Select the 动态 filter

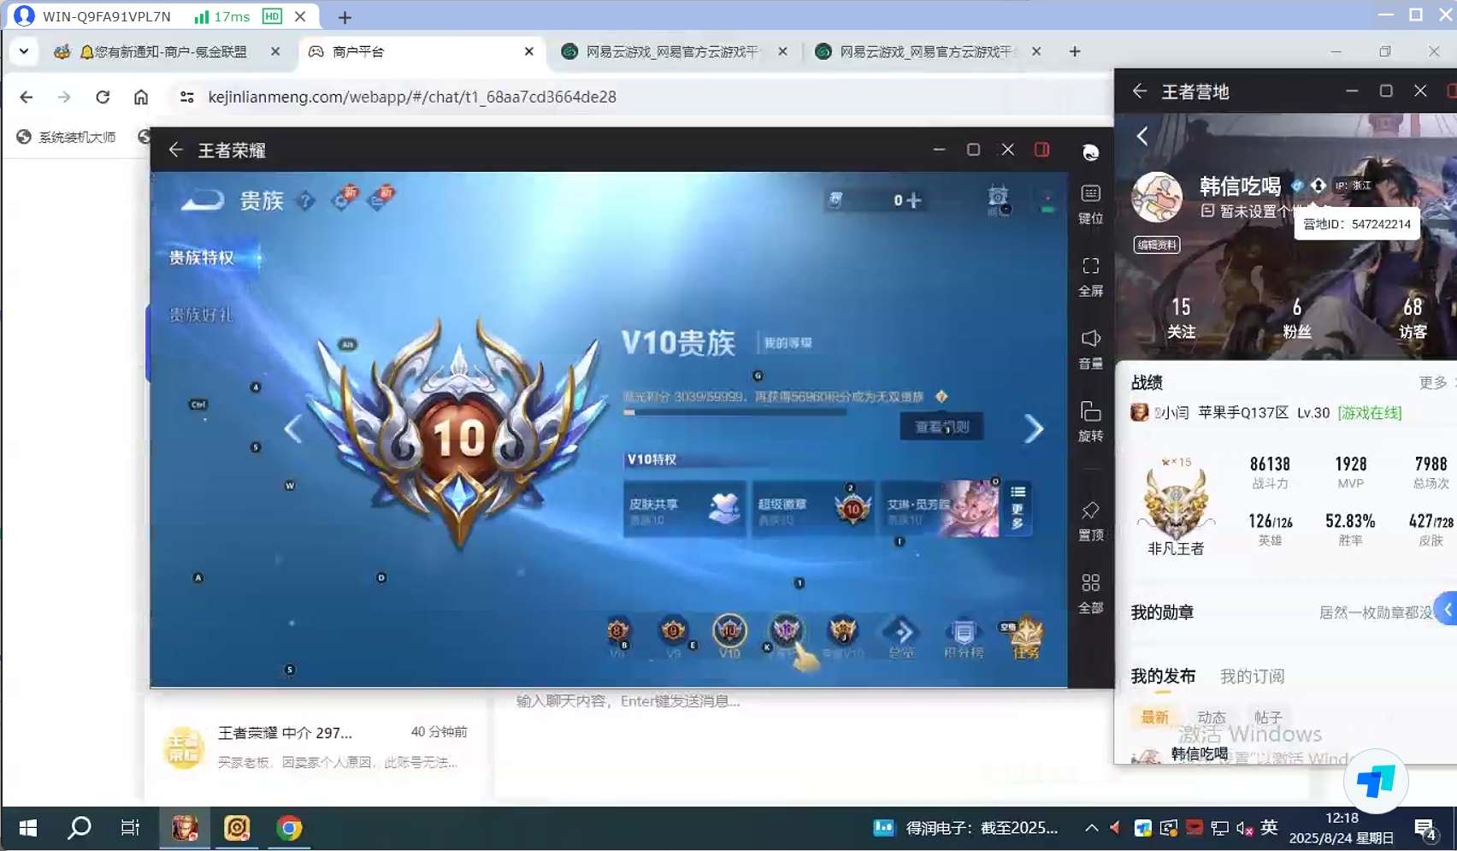pyautogui.click(x=1212, y=717)
